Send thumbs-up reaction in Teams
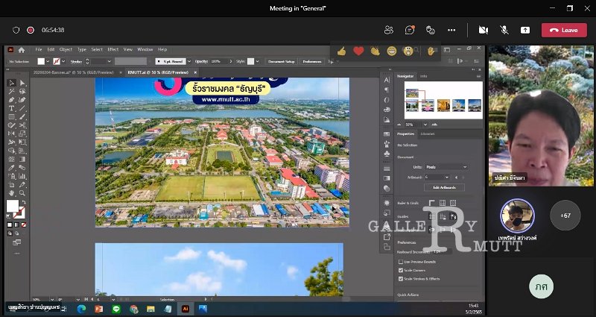 [x=341, y=51]
